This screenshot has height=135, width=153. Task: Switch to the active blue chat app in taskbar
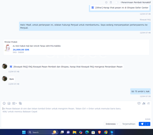point(112,132)
